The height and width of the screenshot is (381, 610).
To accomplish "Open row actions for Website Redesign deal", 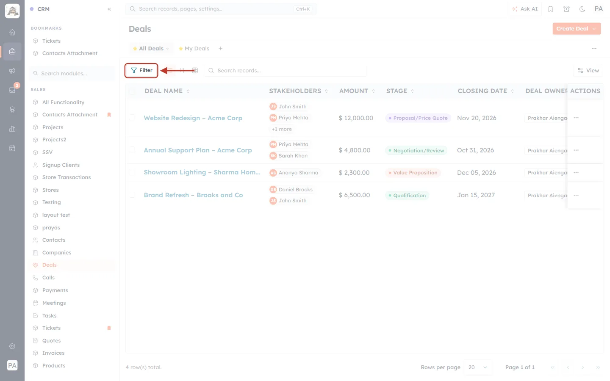I will pos(576,118).
